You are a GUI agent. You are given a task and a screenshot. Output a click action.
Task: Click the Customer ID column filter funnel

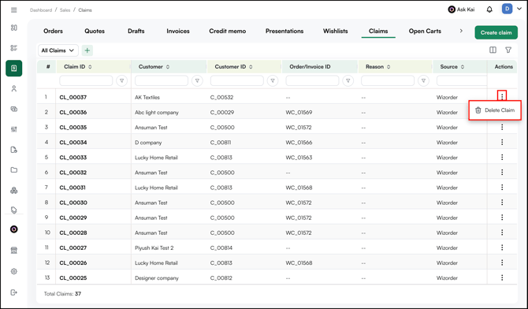pos(273,81)
